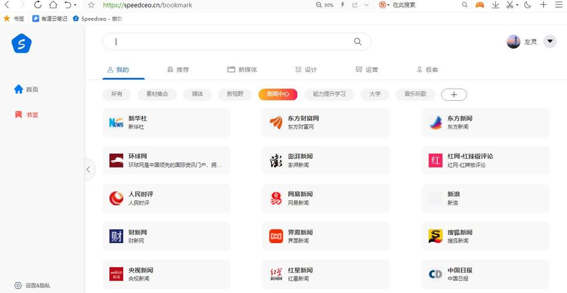Viewport: 567px width, 293px height.
Task: Open the 网易新闻 bookmark card
Action: click(326, 199)
